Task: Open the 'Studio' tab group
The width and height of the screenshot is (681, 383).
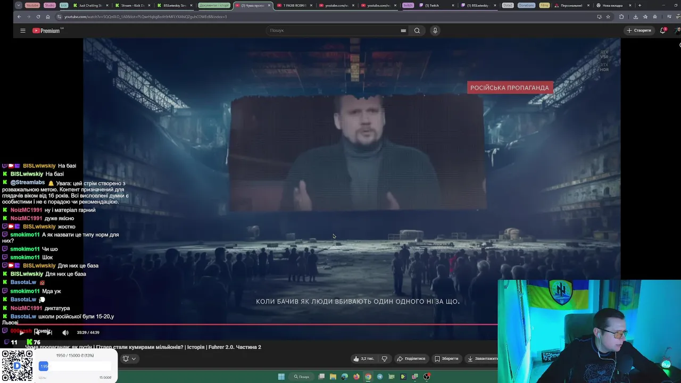Action: click(x=49, y=5)
